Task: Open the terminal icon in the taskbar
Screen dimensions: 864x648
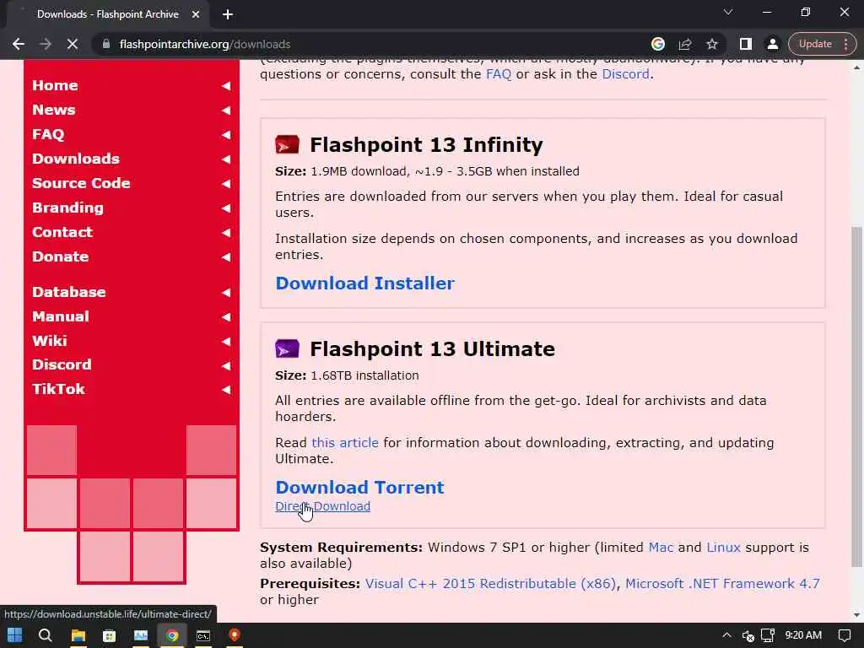Action: 203,635
